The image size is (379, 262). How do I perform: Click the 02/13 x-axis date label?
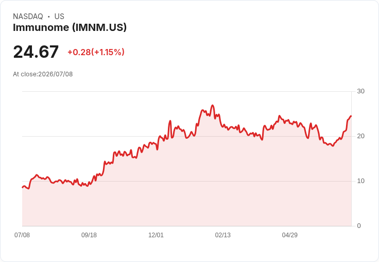[223, 235]
